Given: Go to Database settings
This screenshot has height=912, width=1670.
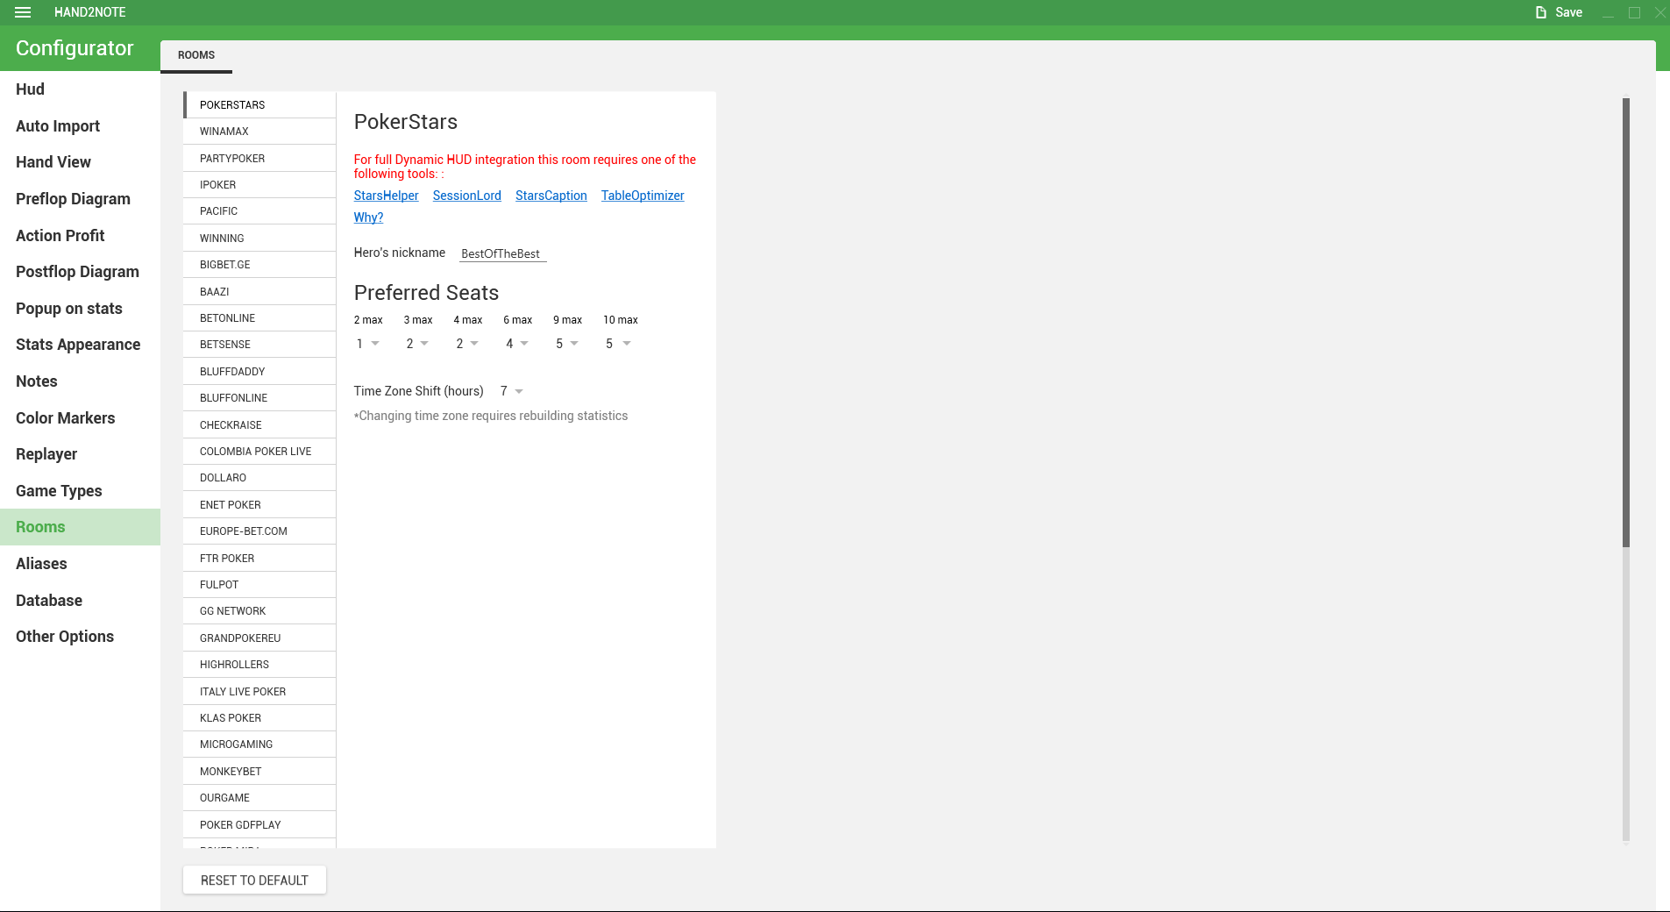Looking at the screenshot, I should click(80, 601).
